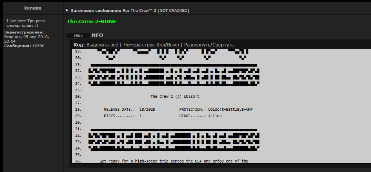Click the RELEASE DATE value 10/2025

(147, 109)
